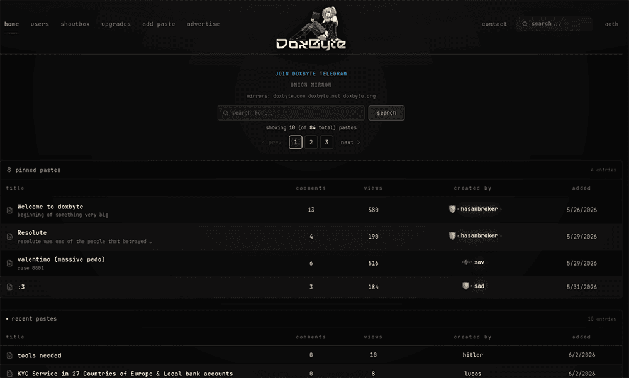Click hasanbroker's shield badge in Welcome row
629x378 pixels.
pos(452,209)
